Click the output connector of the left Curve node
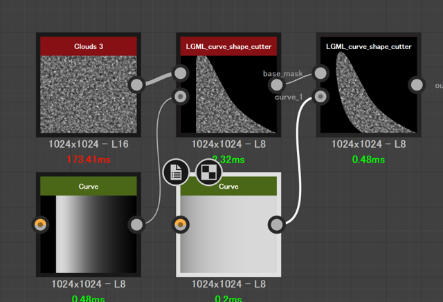443x302 pixels. [x=137, y=225]
